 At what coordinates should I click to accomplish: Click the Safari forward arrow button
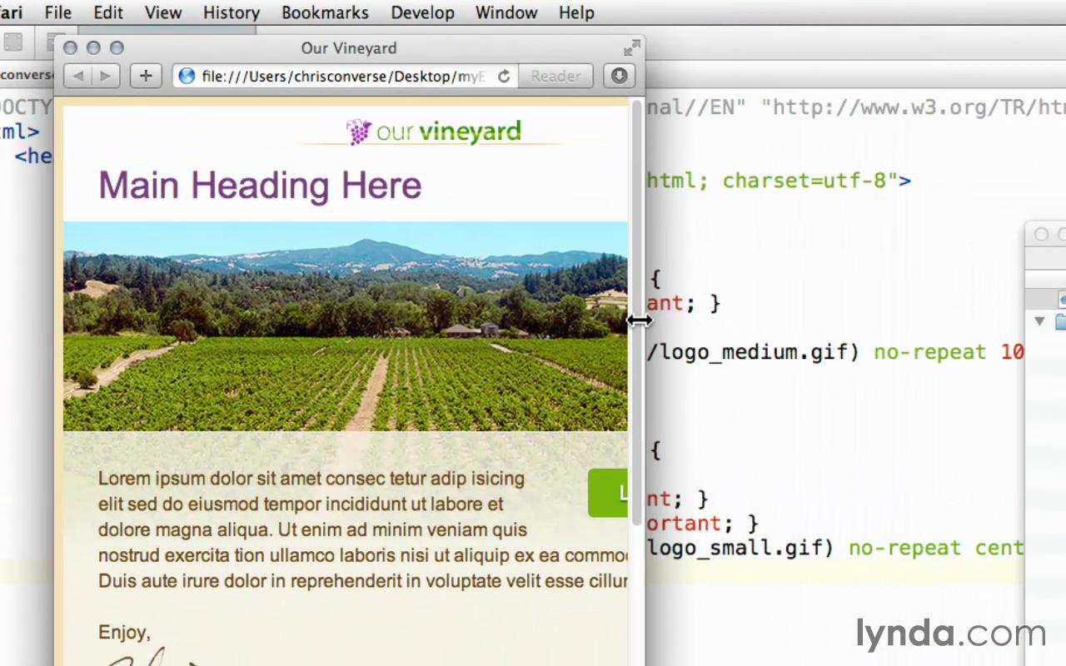click(105, 77)
